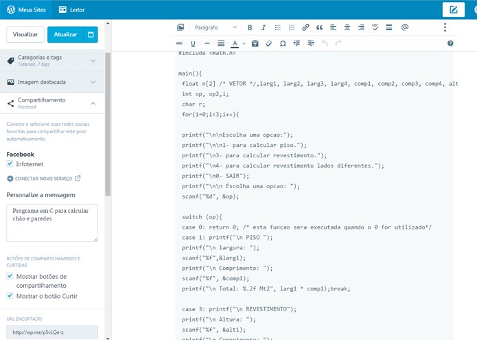Click the sidebar scroll down arrow
The height and width of the screenshot is (340, 477).
(108, 338)
